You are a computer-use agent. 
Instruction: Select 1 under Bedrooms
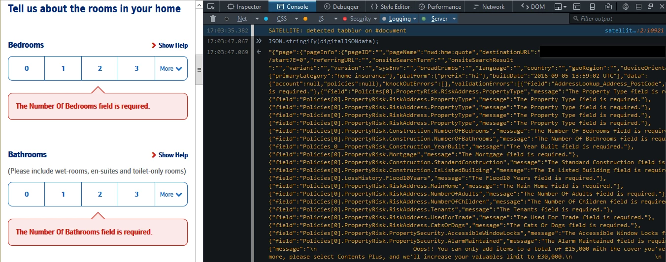[x=63, y=68]
